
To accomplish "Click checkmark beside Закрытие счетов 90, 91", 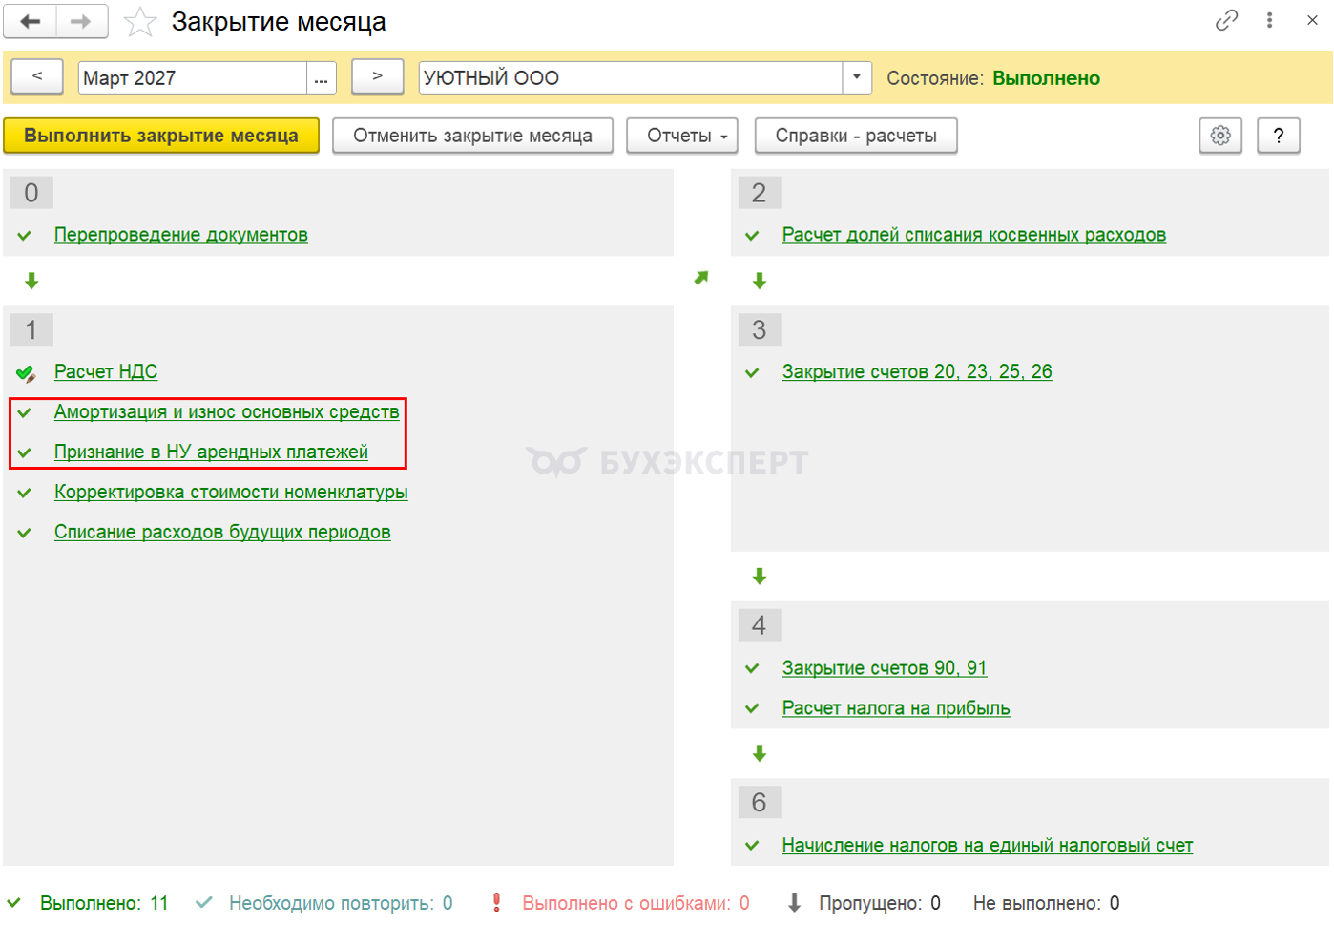I will (752, 668).
